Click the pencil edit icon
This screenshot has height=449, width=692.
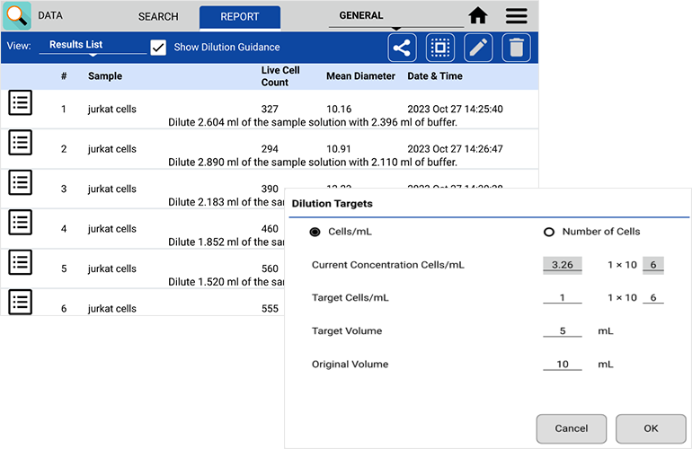pyautogui.click(x=477, y=48)
